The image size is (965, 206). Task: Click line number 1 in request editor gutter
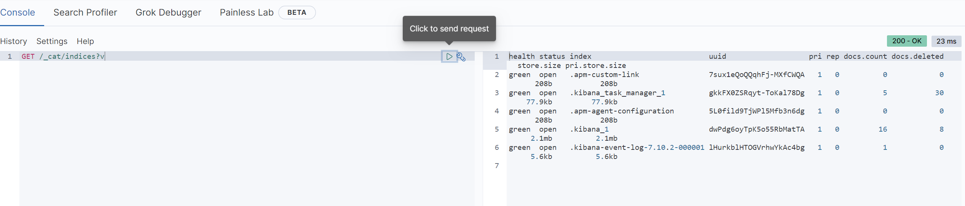tap(10, 57)
